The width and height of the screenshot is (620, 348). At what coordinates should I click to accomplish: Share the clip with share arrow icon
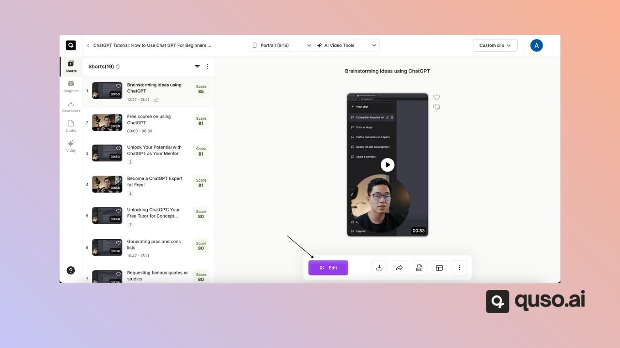click(x=399, y=268)
